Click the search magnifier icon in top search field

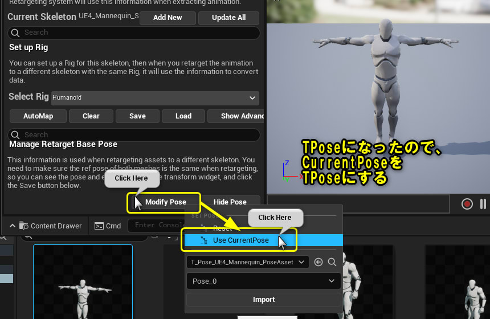(x=15, y=33)
